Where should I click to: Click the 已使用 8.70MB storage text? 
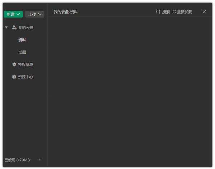coord(17,160)
